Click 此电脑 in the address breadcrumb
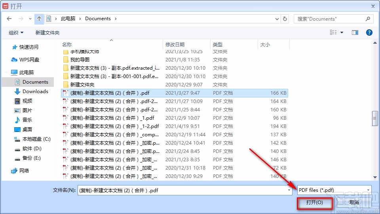This screenshot has height=214, width=380. pyautogui.click(x=68, y=19)
